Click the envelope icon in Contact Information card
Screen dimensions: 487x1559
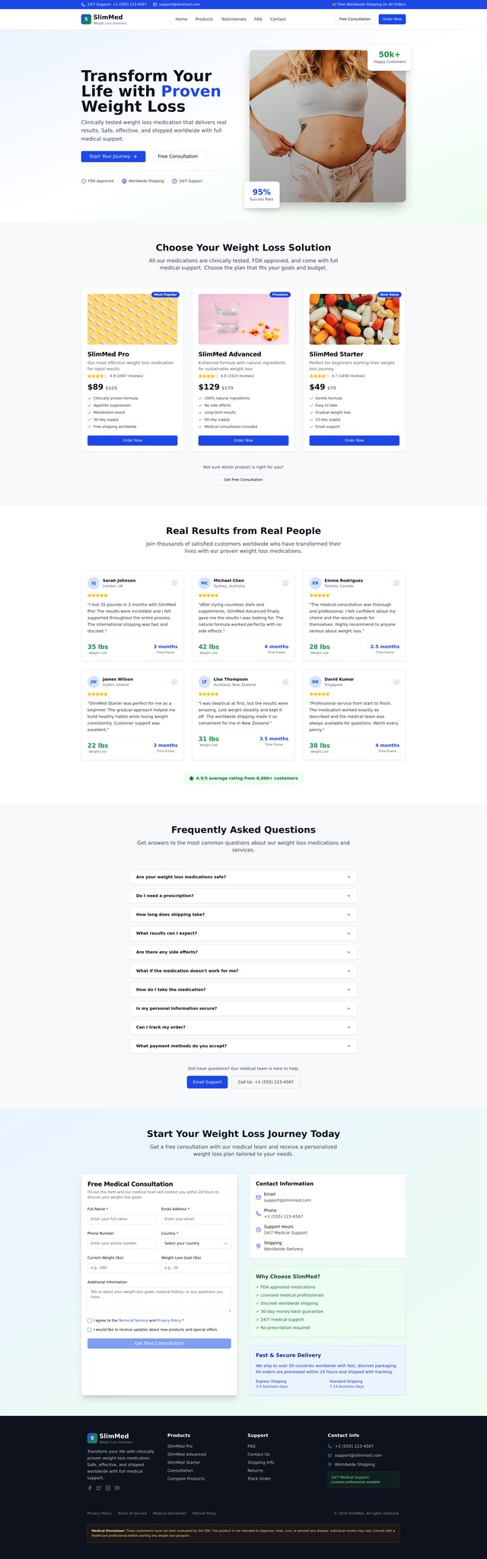pyautogui.click(x=259, y=1197)
